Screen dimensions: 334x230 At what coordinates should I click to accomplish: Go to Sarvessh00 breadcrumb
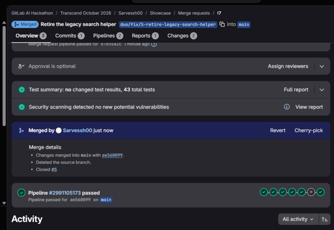pyautogui.click(x=131, y=13)
